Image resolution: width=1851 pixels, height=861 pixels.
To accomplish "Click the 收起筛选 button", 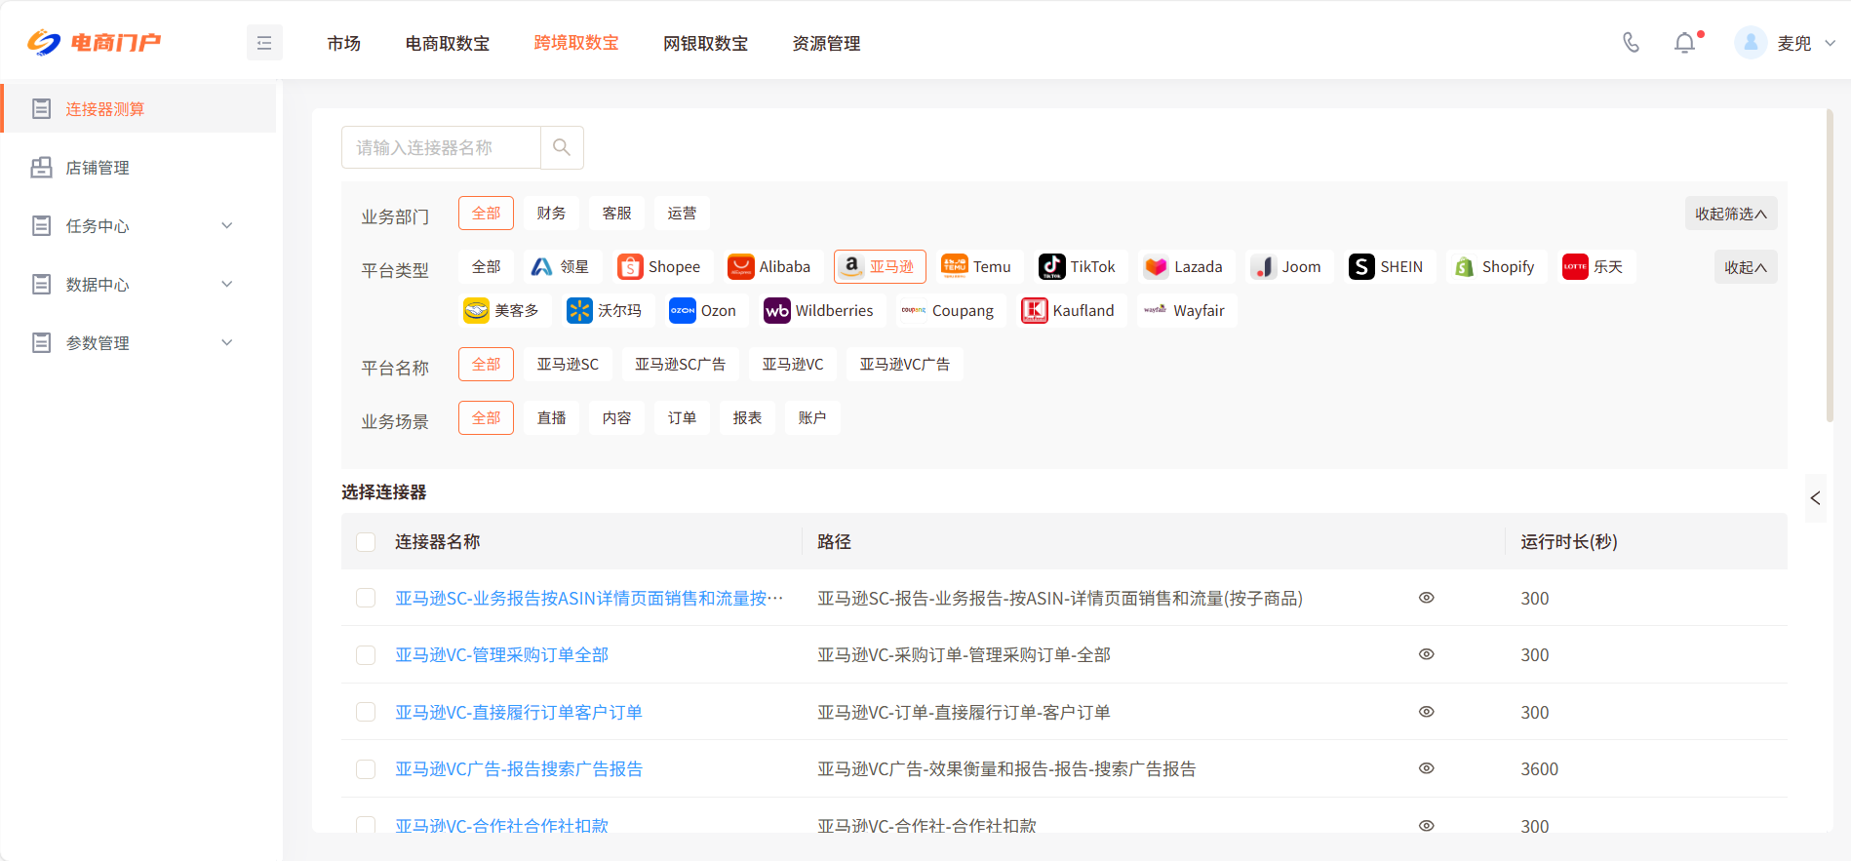I will click(1730, 214).
